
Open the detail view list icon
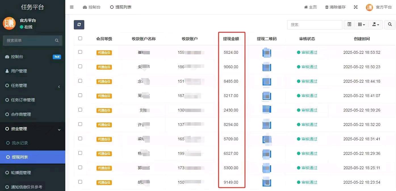pyautogui.click(x=349, y=25)
